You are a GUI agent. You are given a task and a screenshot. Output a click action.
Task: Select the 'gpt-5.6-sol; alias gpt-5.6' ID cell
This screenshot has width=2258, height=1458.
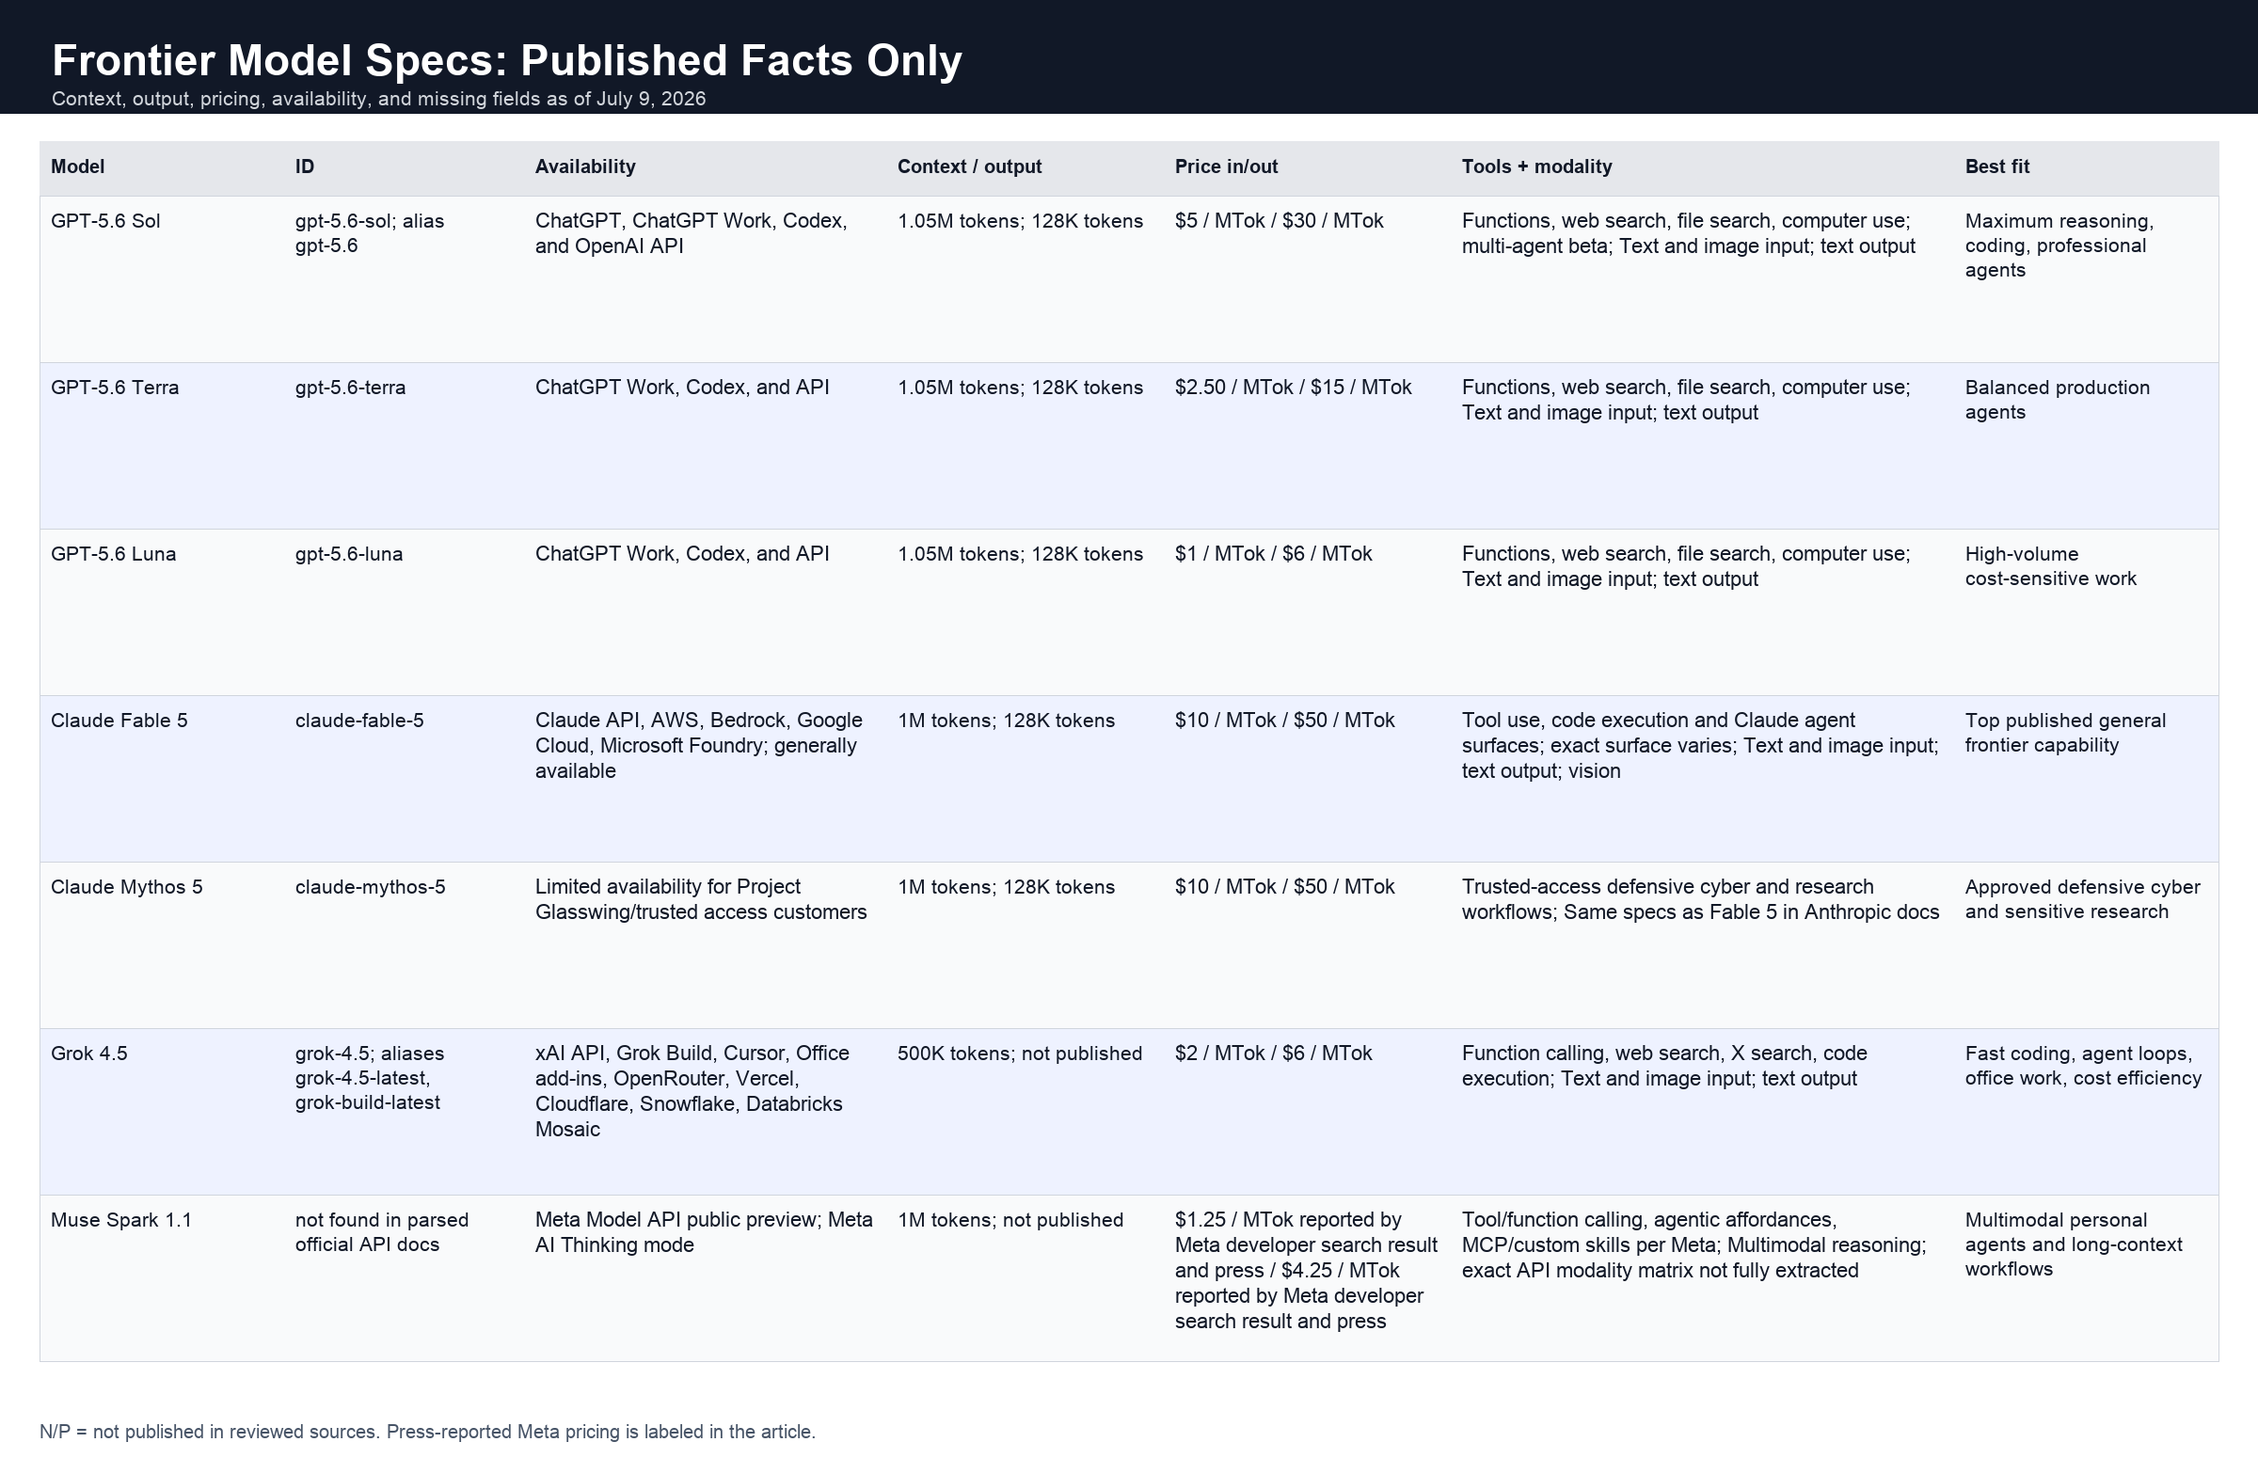point(369,234)
